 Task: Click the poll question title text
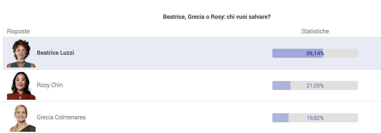[x=217, y=17]
